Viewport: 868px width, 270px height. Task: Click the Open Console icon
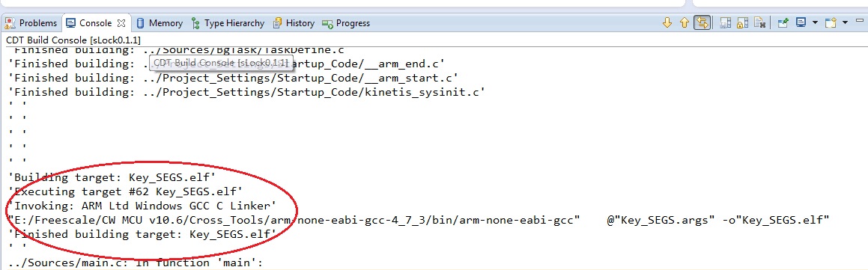[831, 22]
